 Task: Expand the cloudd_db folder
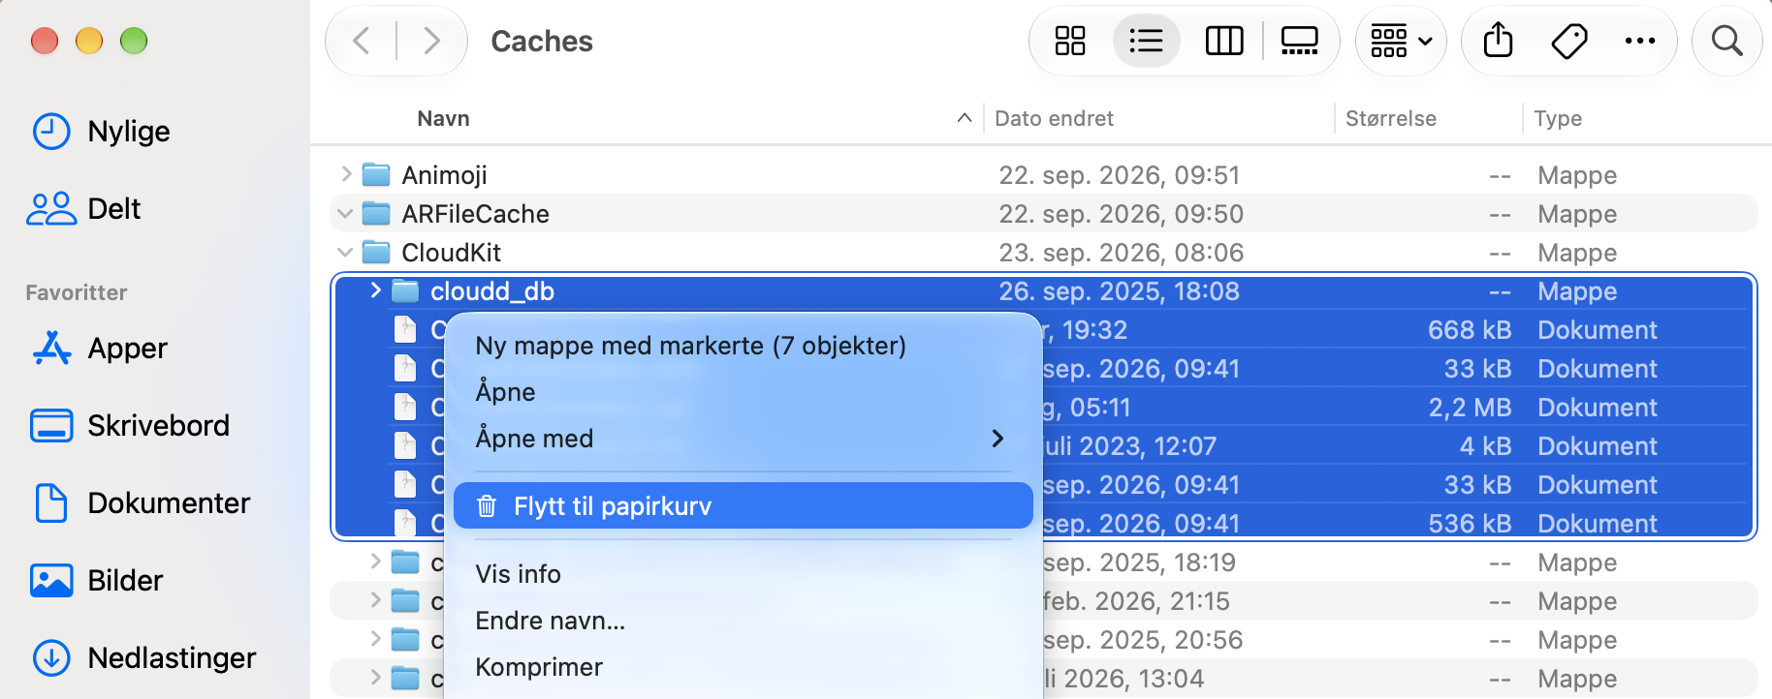375,290
